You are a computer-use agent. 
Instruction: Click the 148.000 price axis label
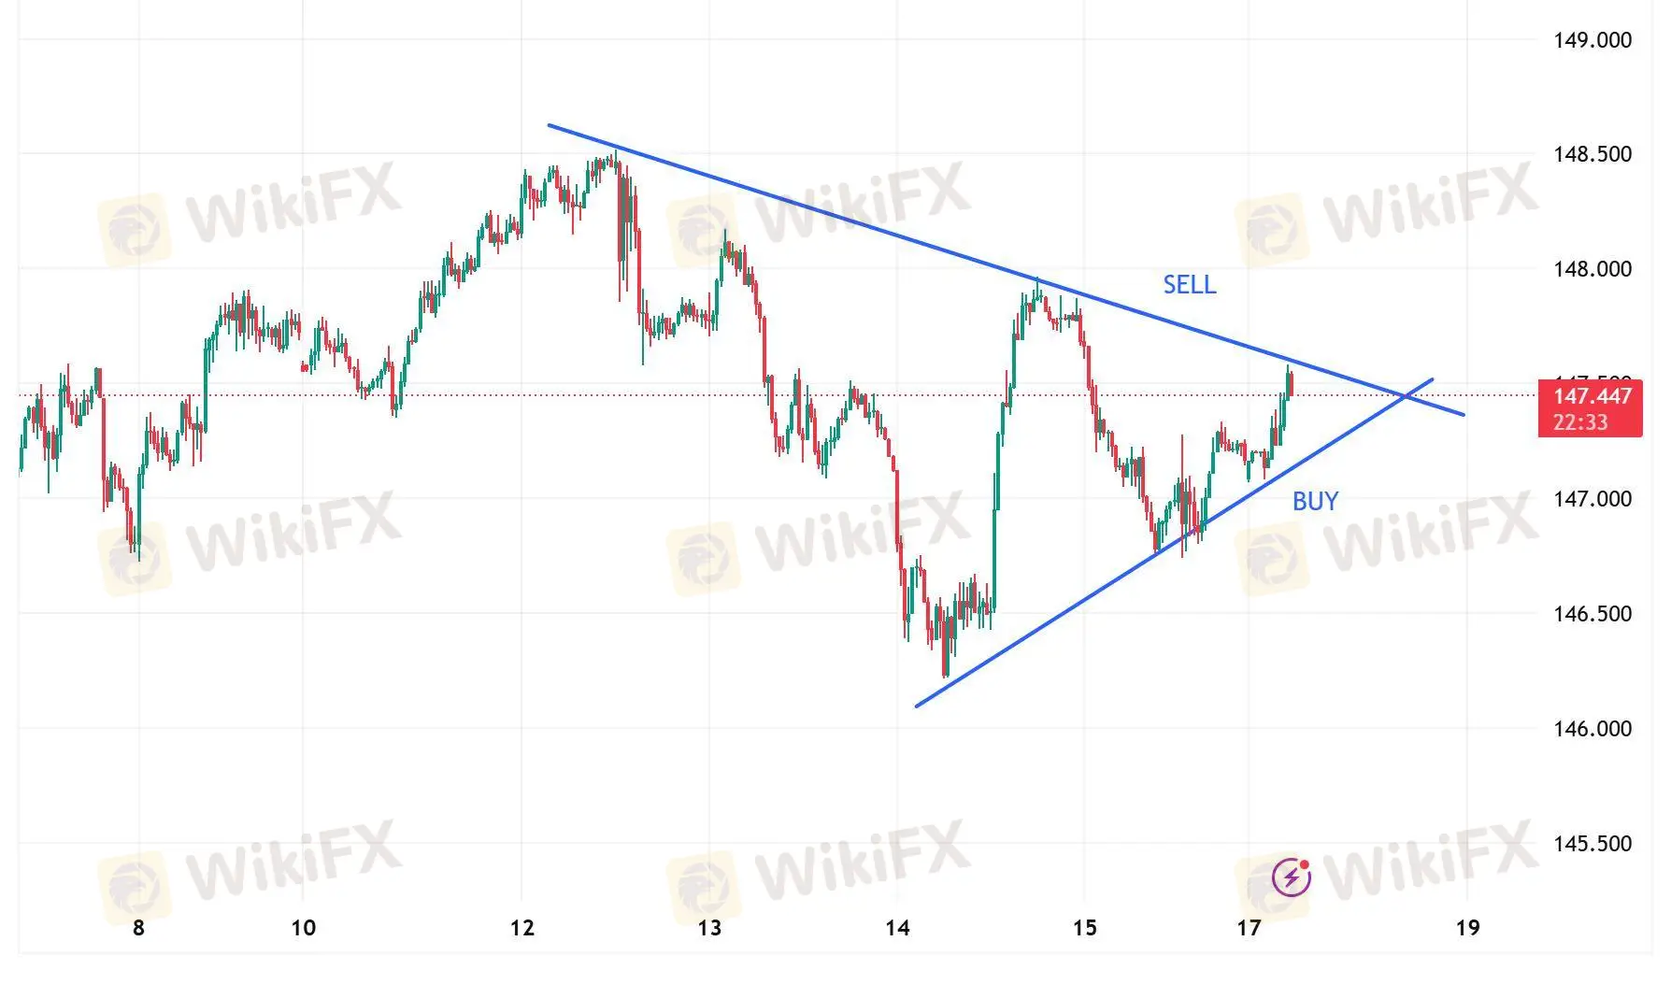coord(1592,269)
